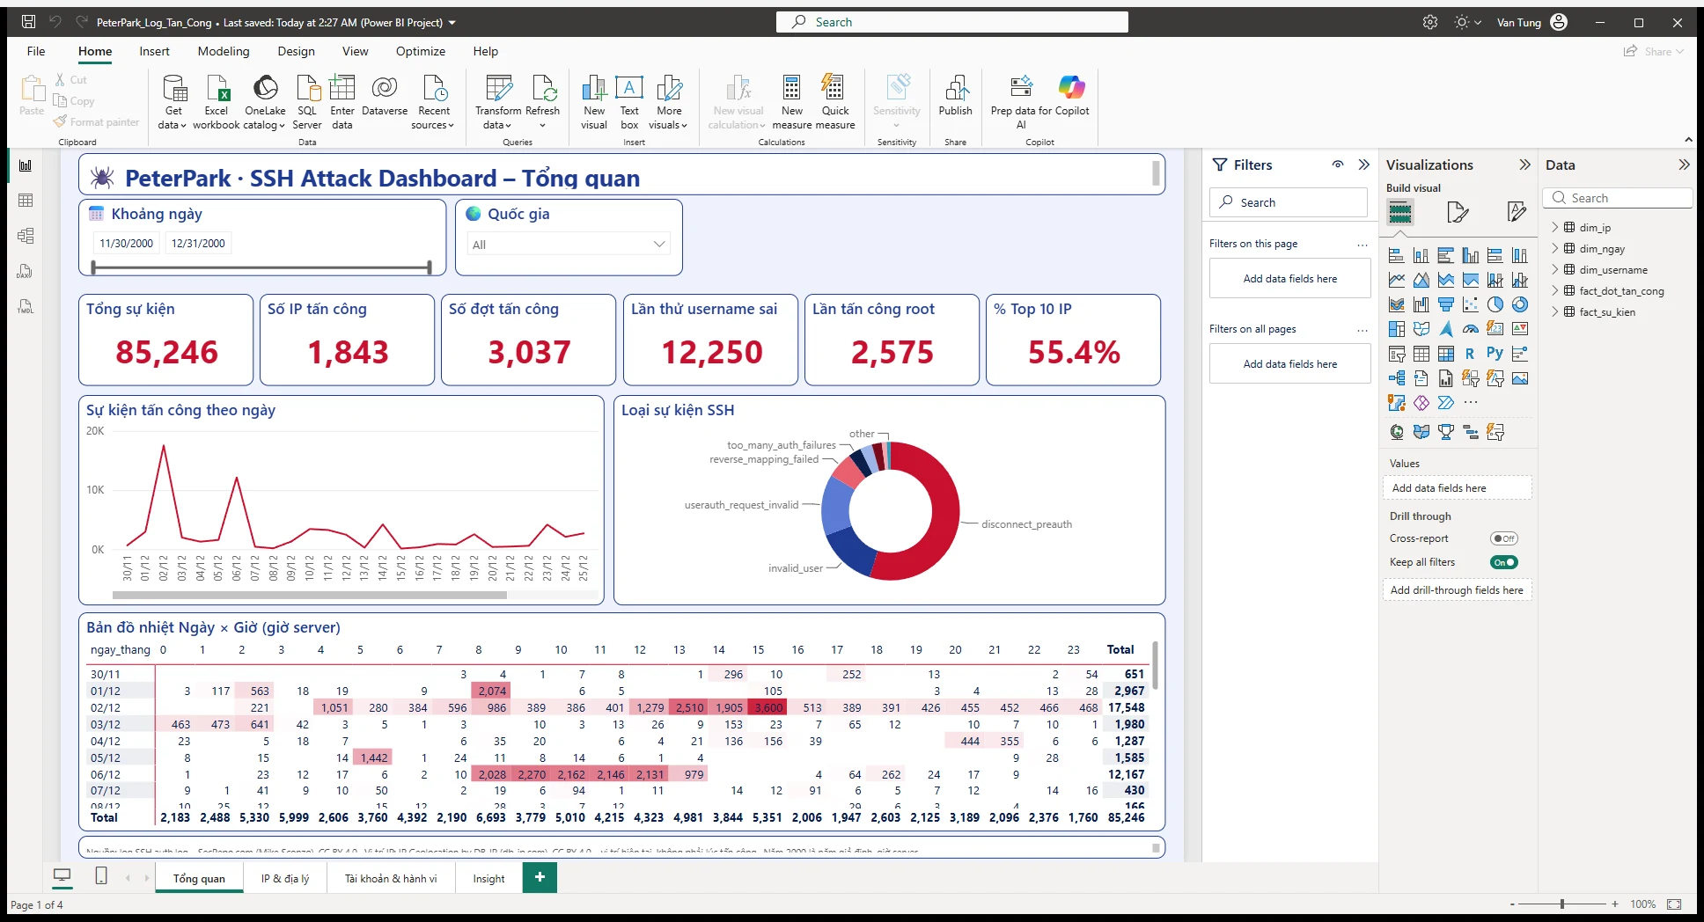Insert a Text box
The height and width of the screenshot is (922, 1704).
pyautogui.click(x=629, y=102)
